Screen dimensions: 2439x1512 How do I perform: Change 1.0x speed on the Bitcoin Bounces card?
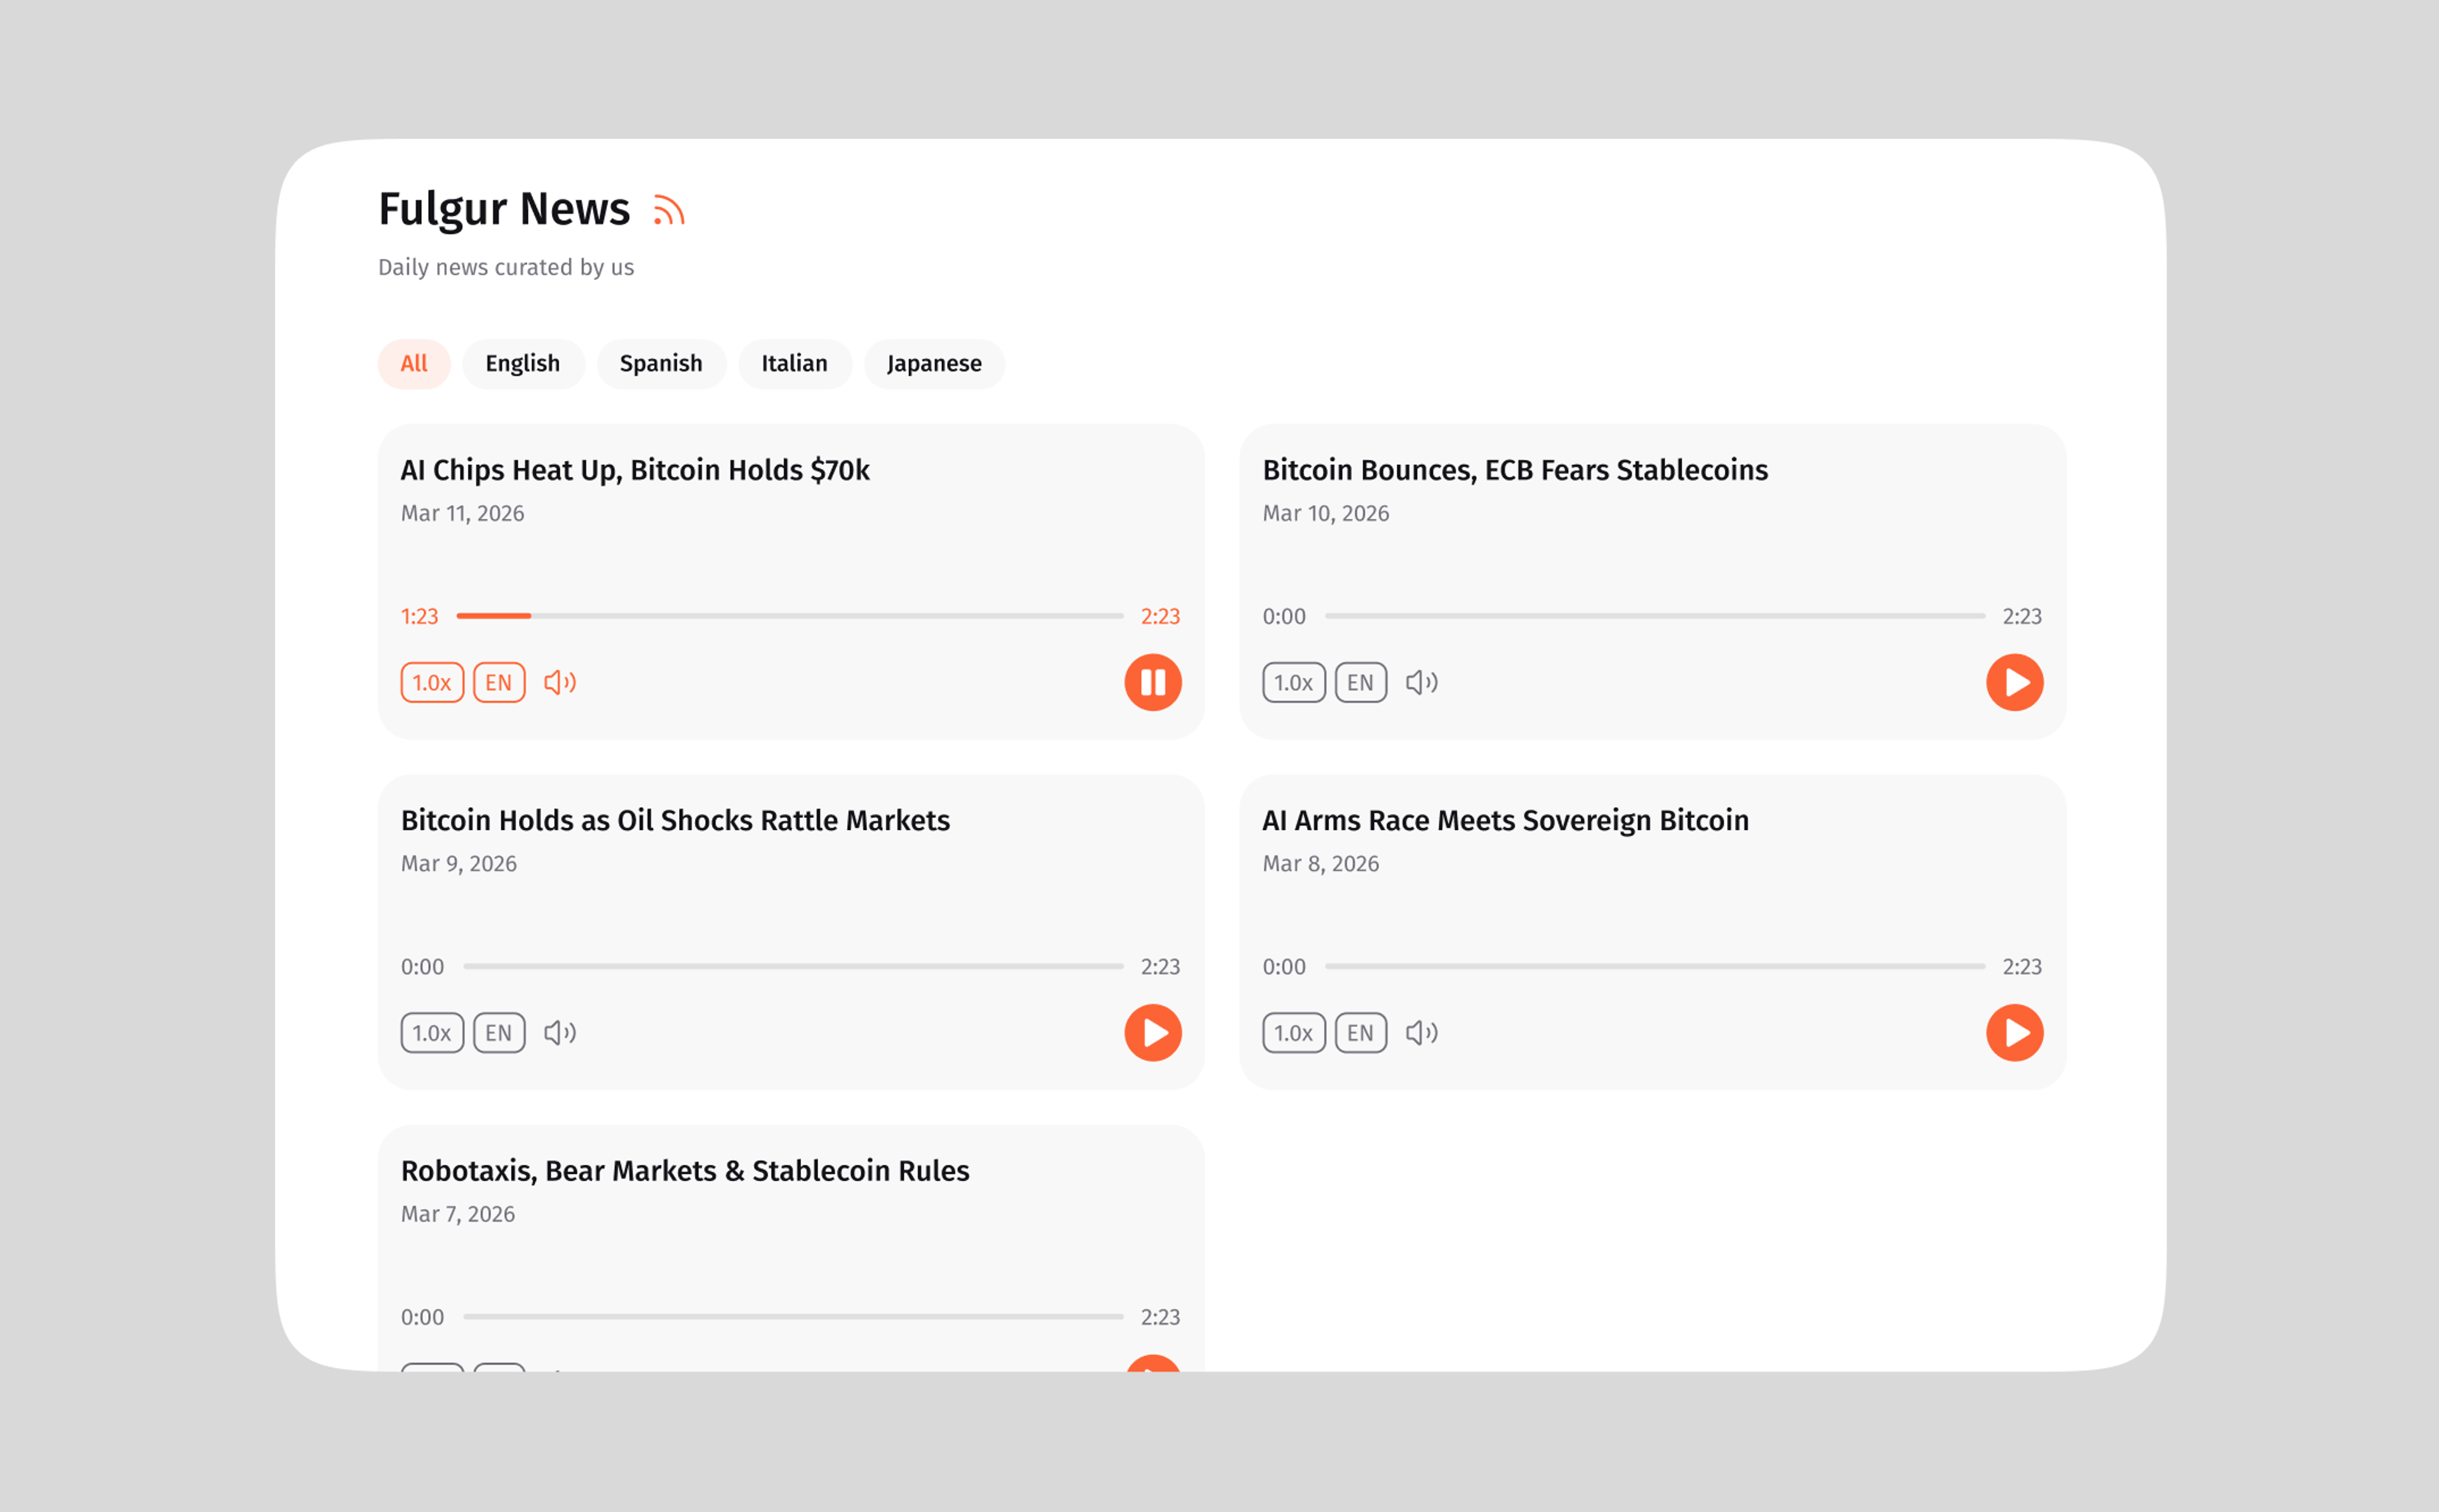tap(1293, 682)
